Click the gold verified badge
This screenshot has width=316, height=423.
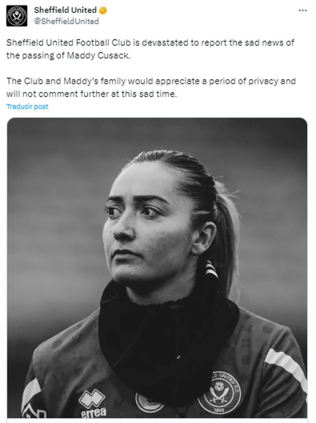click(102, 11)
